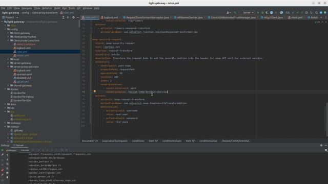Select Dockerfile-Debug in the project tree
328x184 pixels.
coord(23,97)
